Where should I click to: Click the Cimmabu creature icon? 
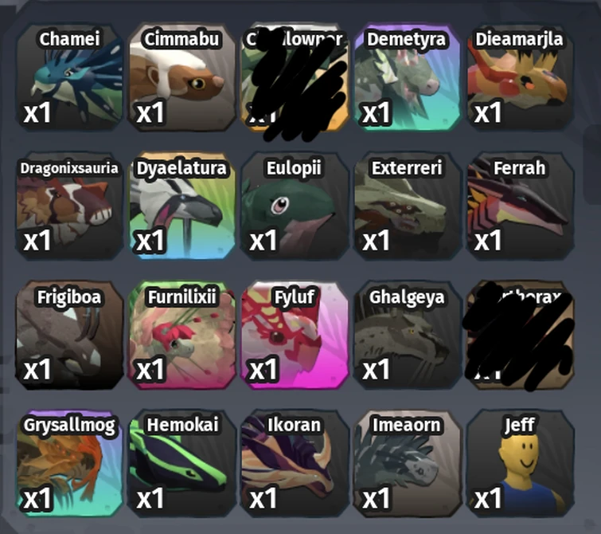point(181,77)
